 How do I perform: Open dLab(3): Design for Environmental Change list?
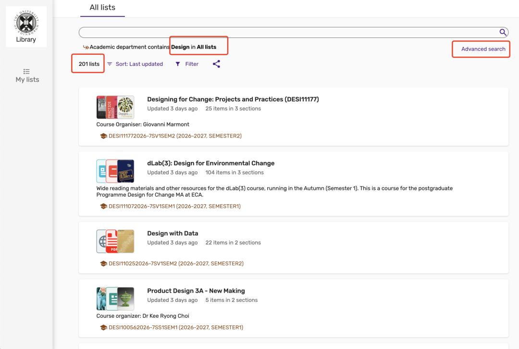(x=211, y=163)
